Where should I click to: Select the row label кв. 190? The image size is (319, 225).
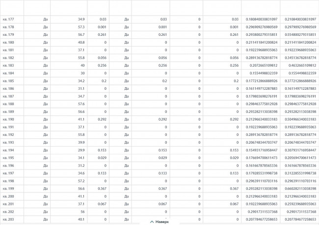click(x=8, y=119)
